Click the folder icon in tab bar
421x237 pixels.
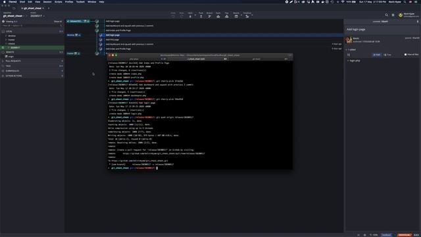(14, 9)
